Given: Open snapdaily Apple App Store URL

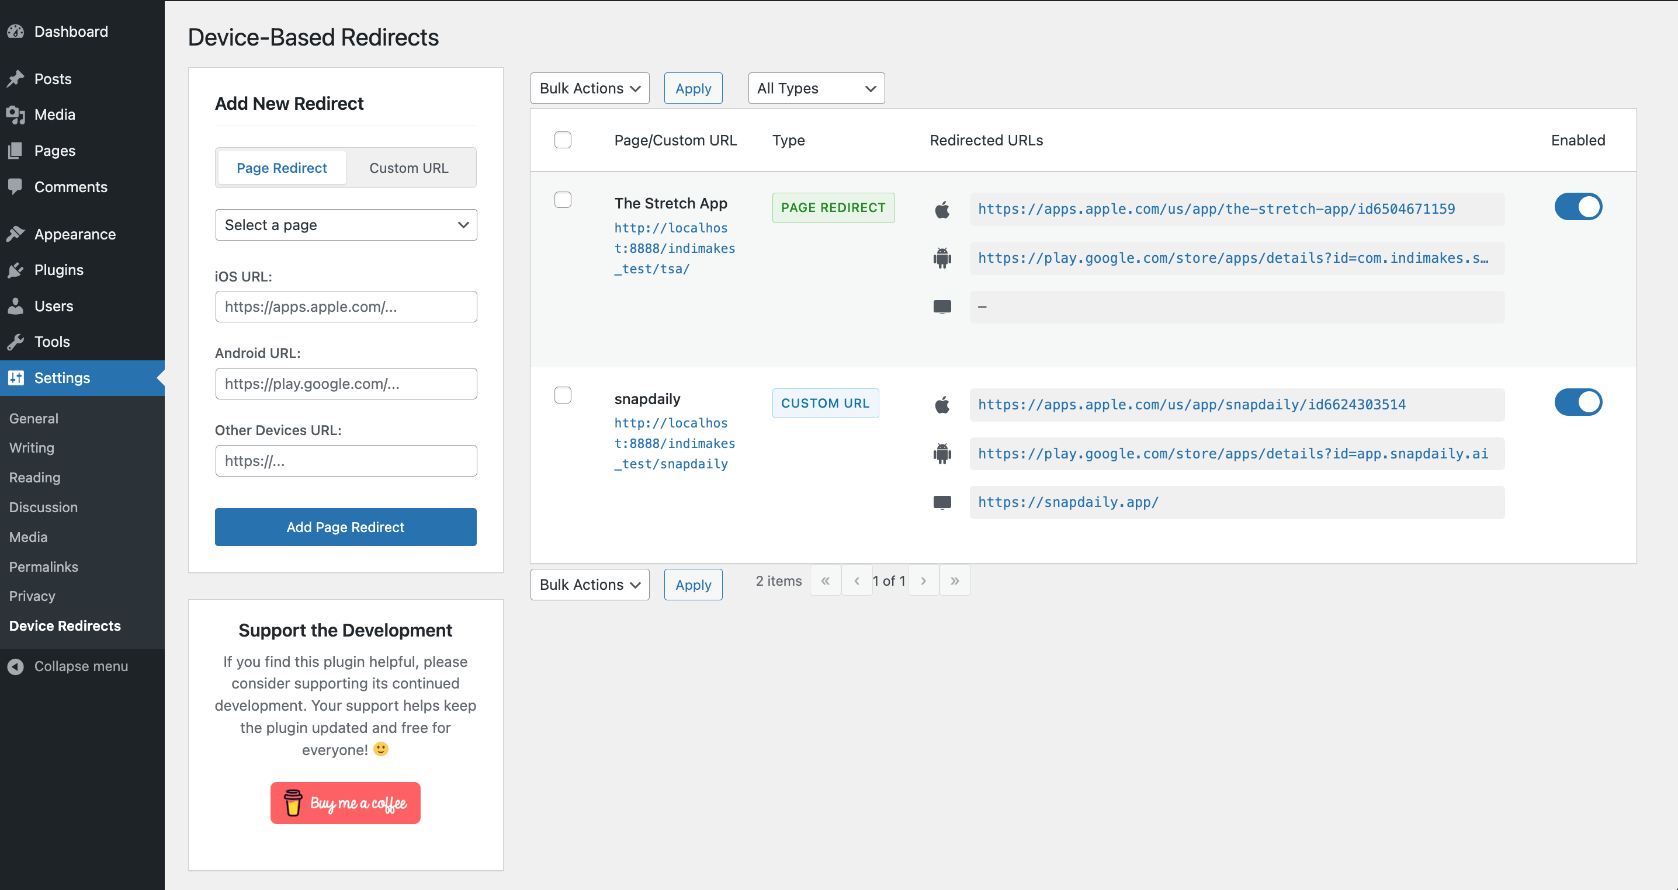Looking at the screenshot, I should pyautogui.click(x=1192, y=404).
